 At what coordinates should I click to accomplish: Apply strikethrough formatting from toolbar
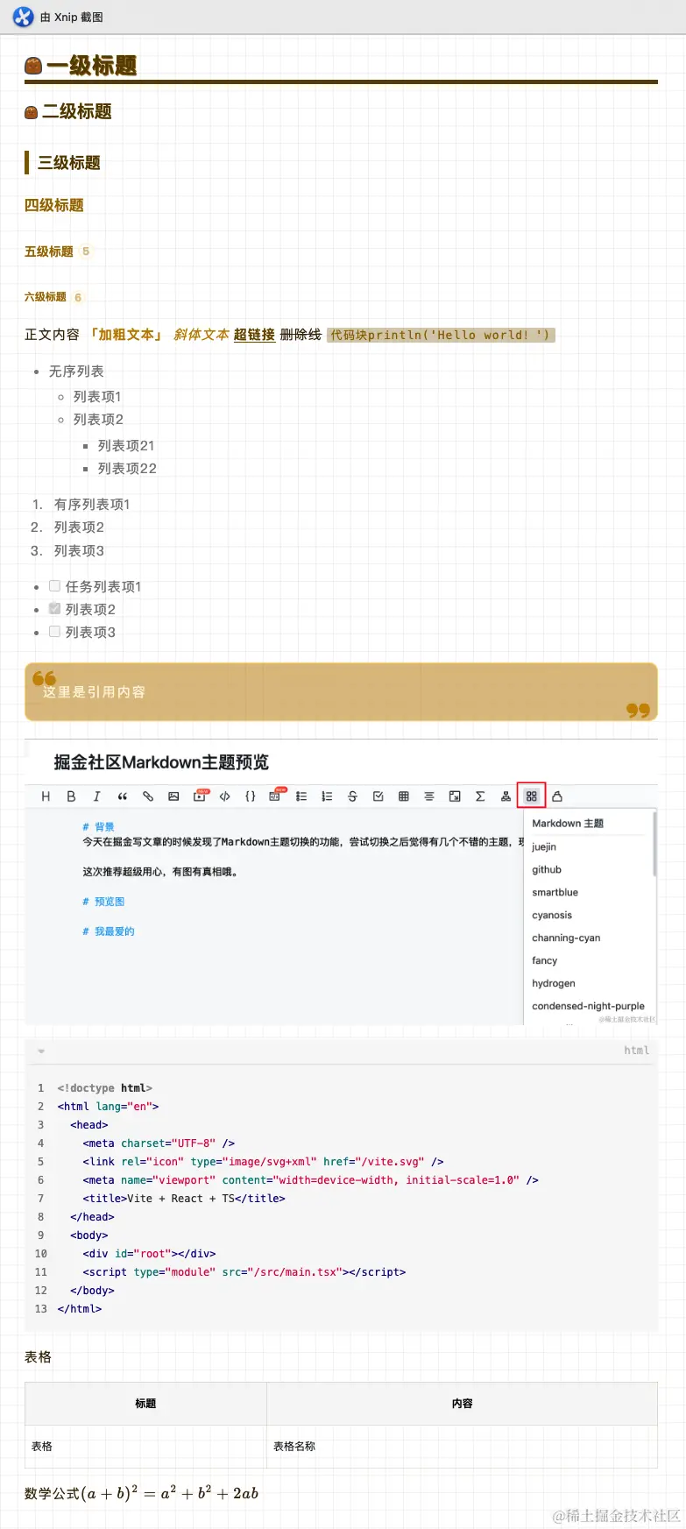[352, 796]
